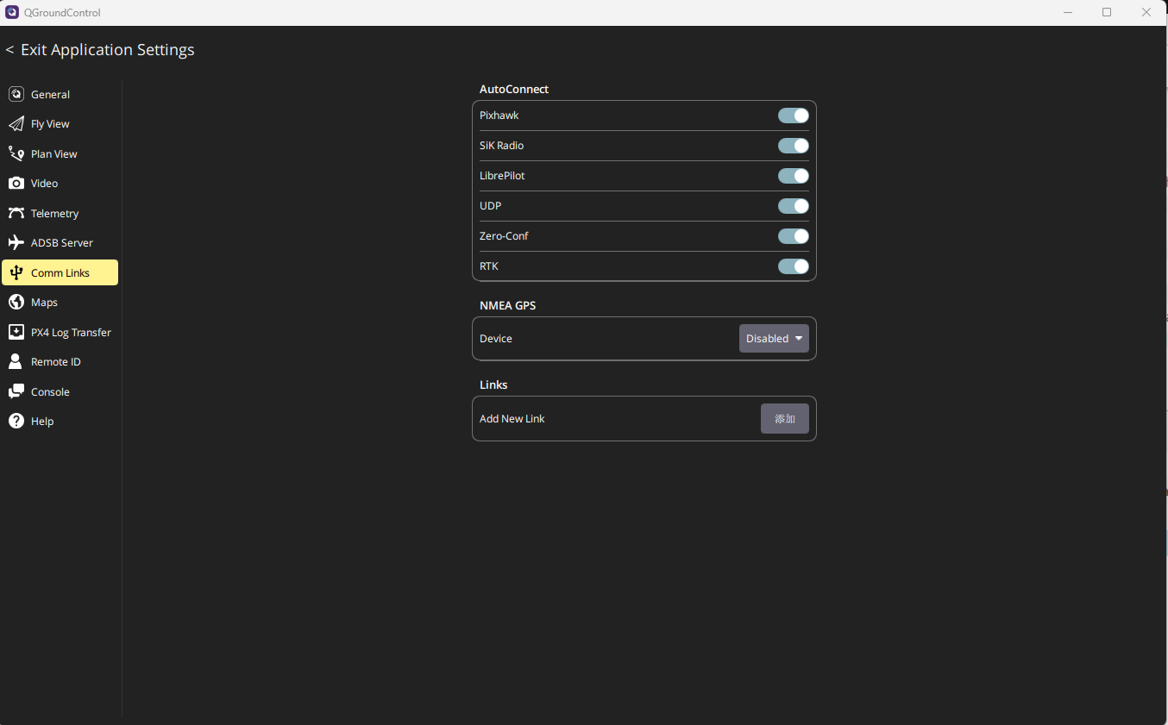Click the LibrePilot label text
The height and width of the screenshot is (725, 1168).
tap(502, 176)
